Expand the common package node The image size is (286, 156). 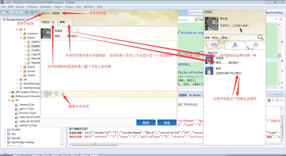(x=21, y=33)
